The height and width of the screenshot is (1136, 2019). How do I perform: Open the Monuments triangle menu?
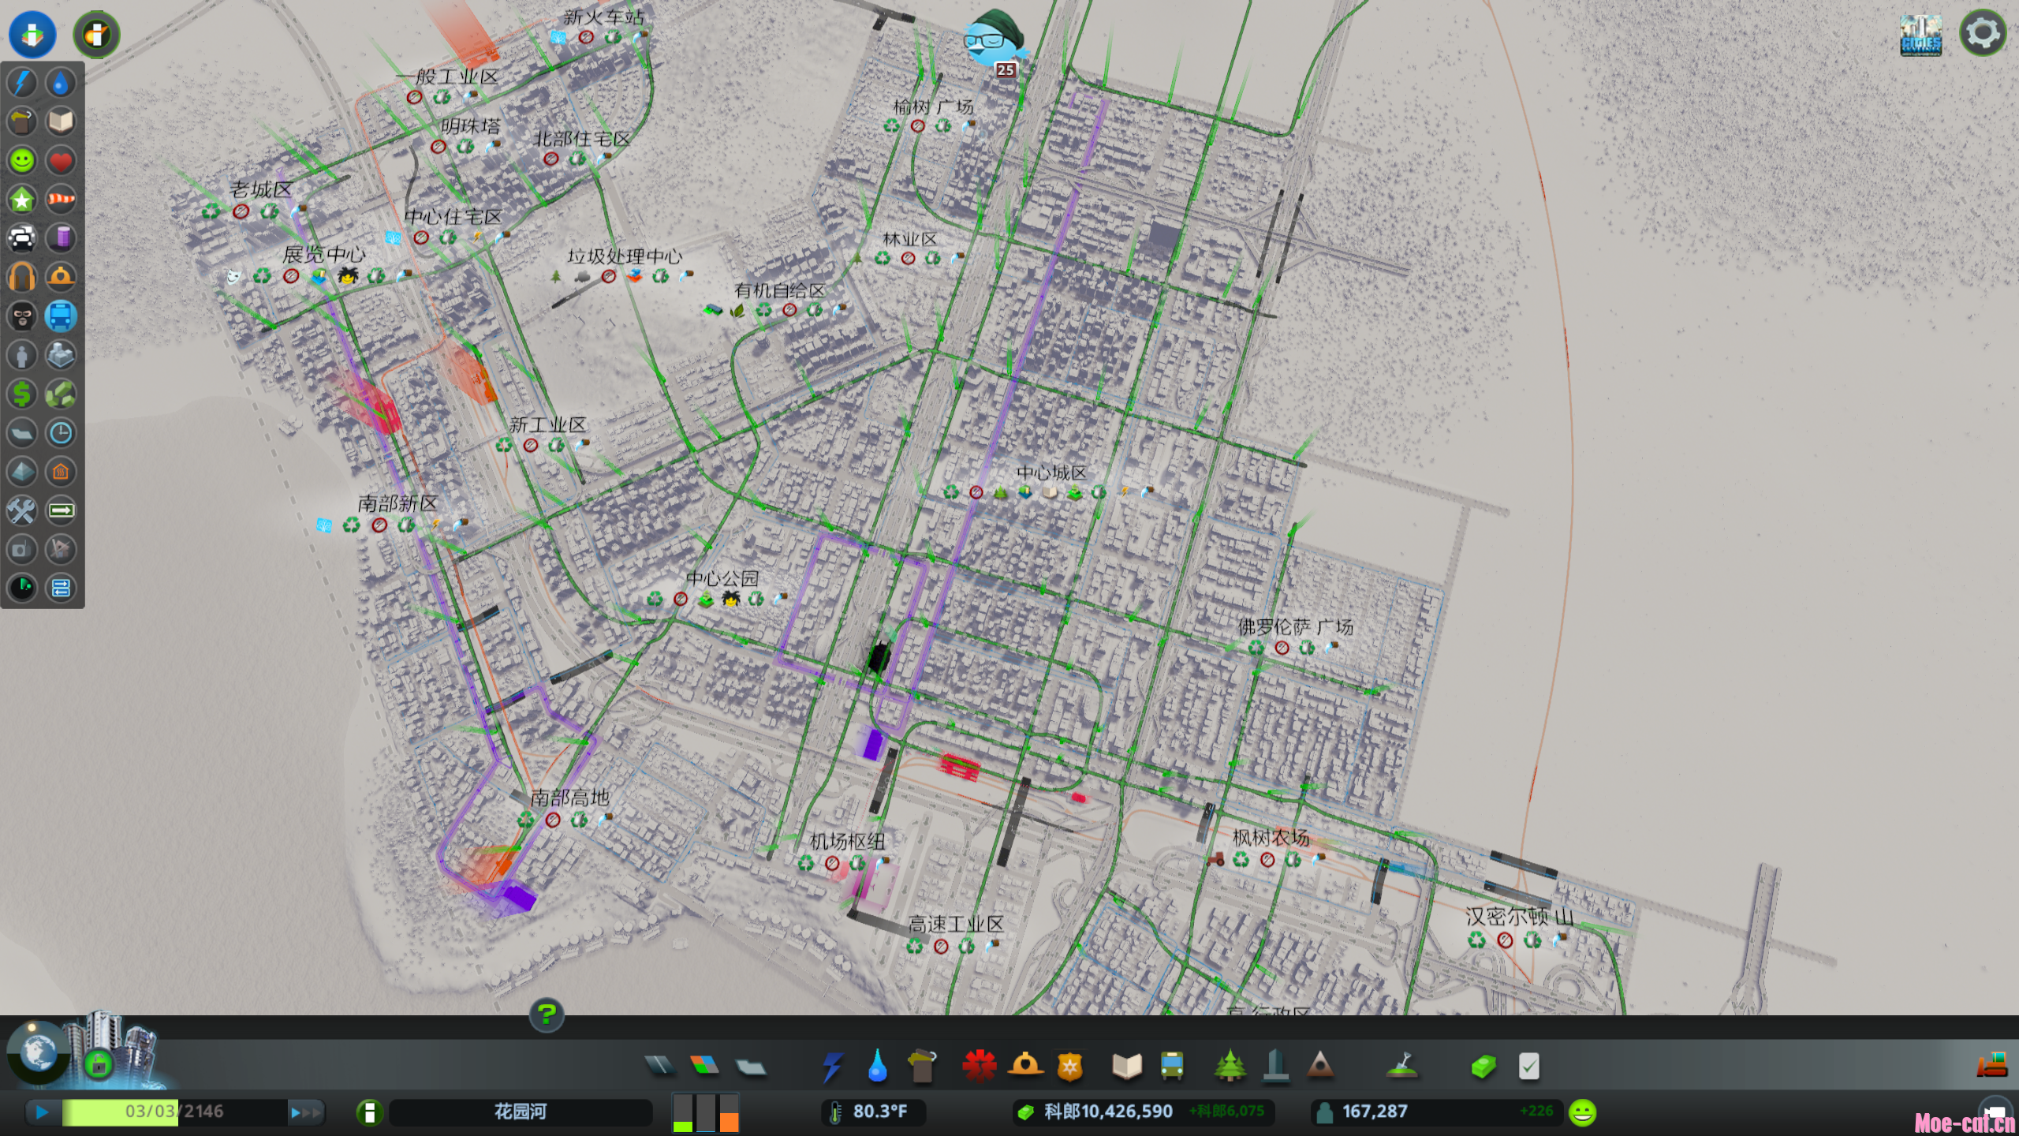[x=1320, y=1067]
